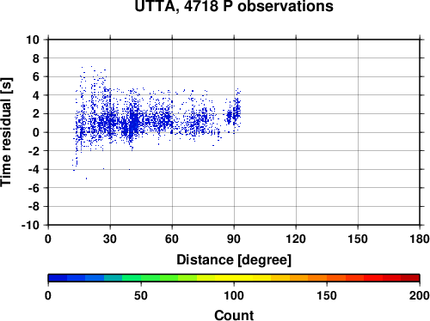
Task: Select y-axis tick label '-8'
Action: (x=34, y=207)
